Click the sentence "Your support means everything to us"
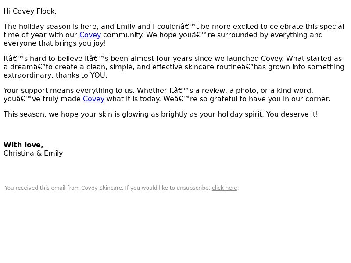 68,90
